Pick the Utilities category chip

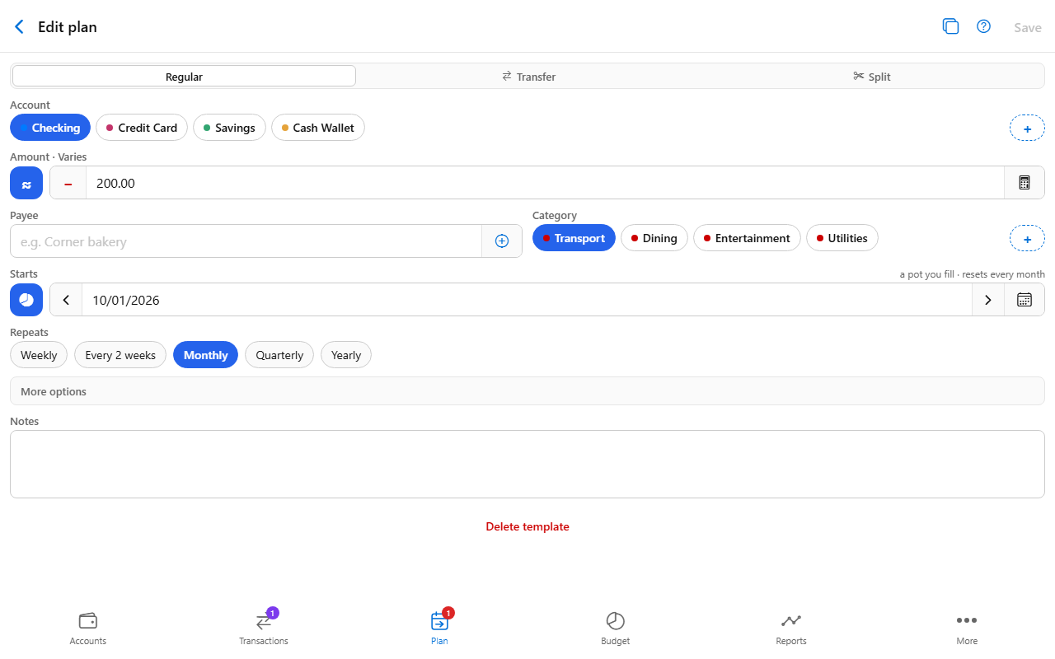click(842, 238)
